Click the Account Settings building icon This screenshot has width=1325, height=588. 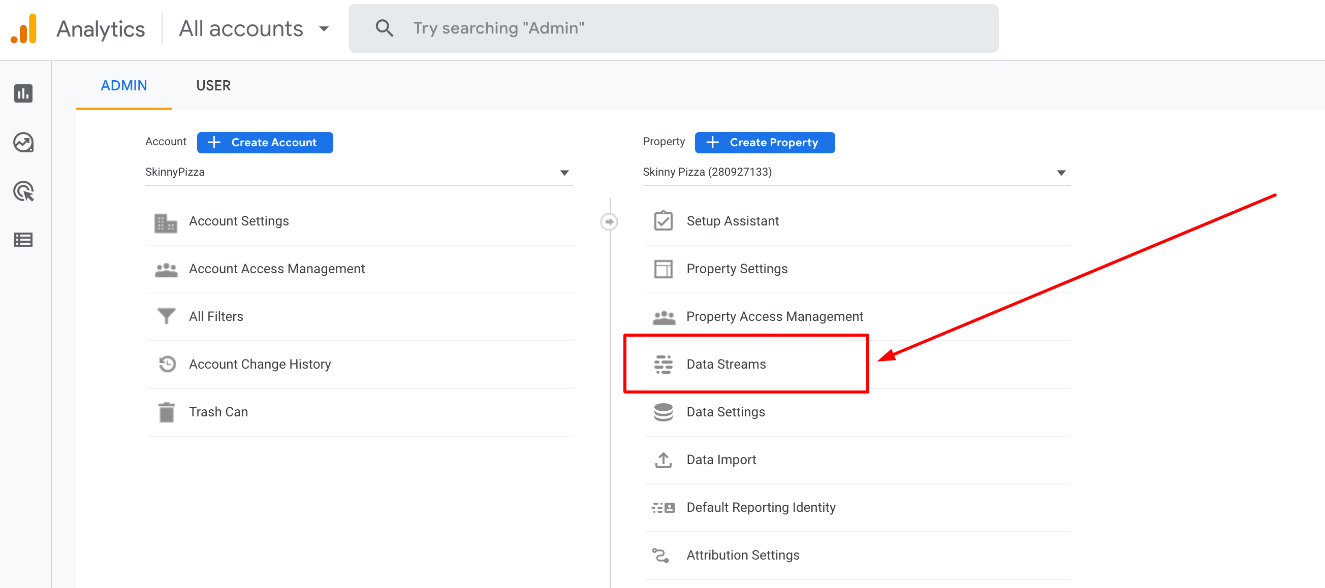point(166,222)
